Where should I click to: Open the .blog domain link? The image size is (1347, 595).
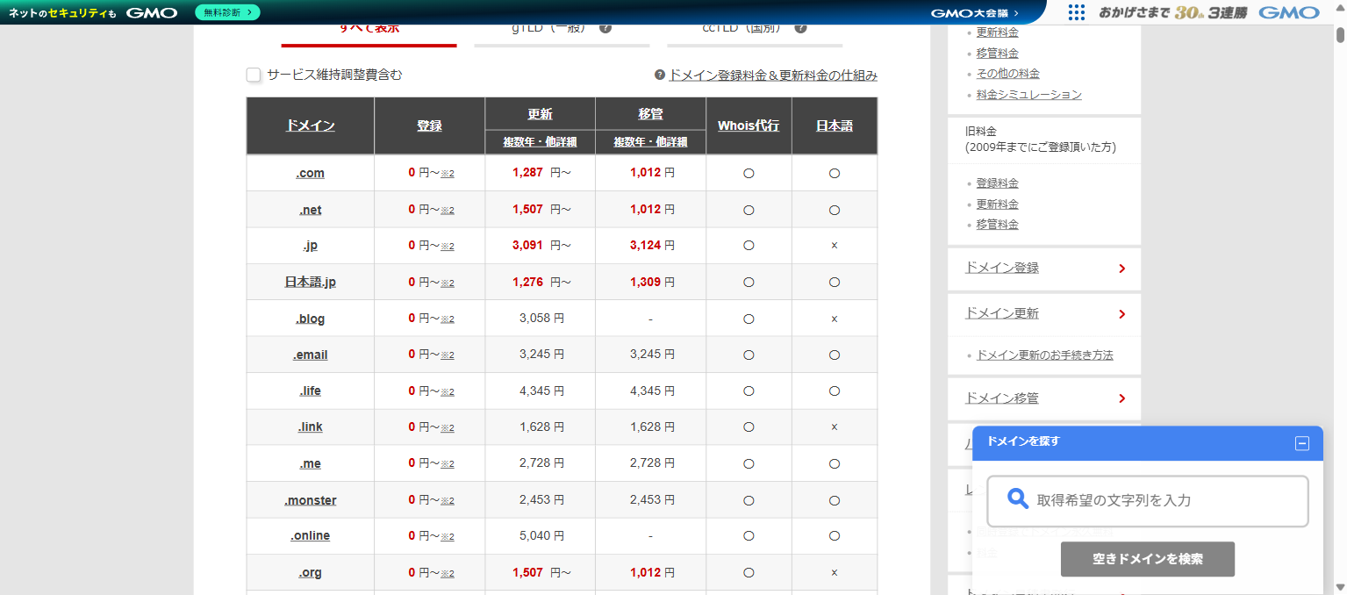click(311, 319)
